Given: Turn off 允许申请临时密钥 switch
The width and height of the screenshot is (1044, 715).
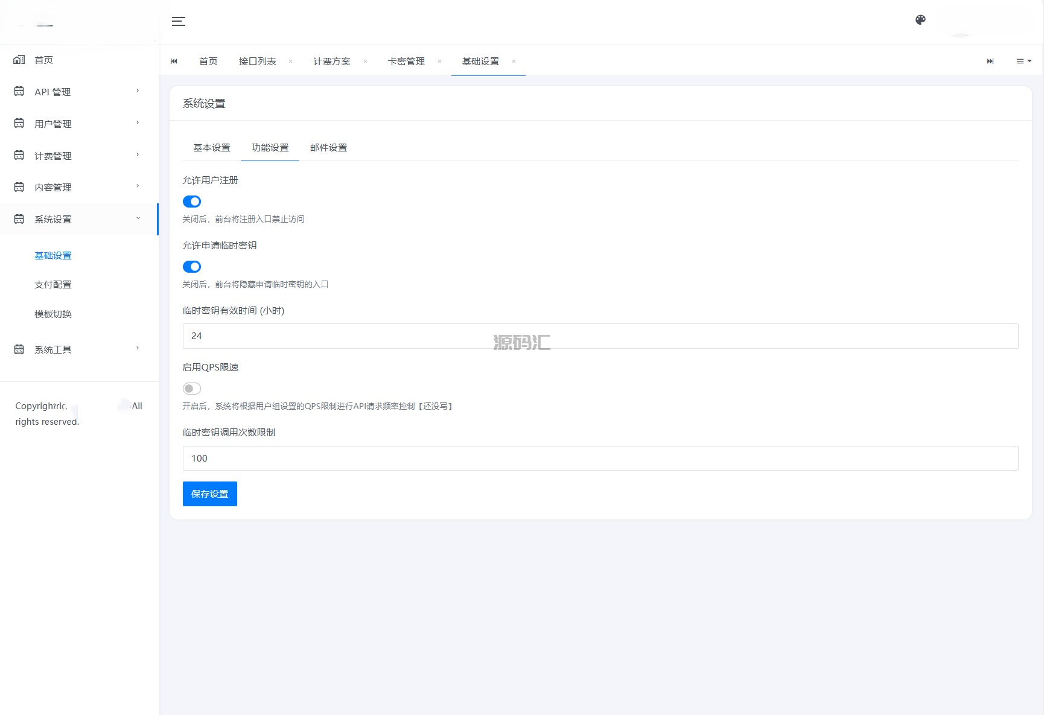Looking at the screenshot, I should point(192,267).
